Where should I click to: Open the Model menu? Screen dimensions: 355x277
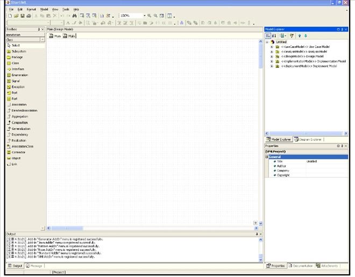(44, 9)
